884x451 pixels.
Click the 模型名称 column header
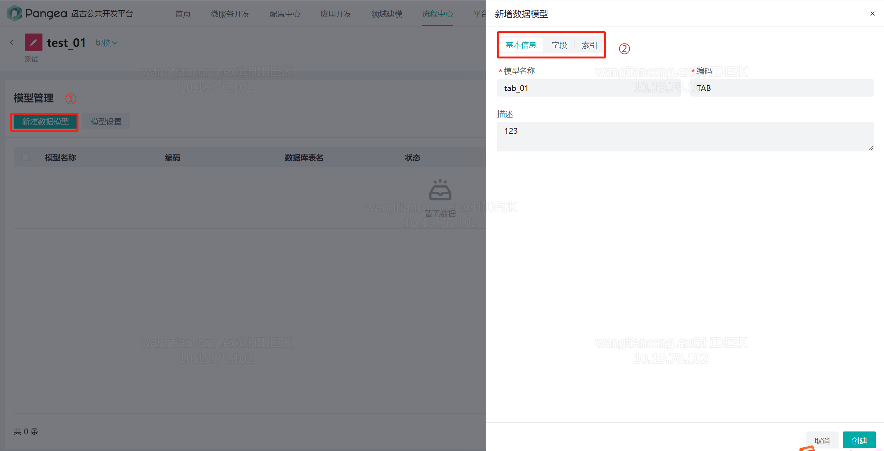[x=61, y=158]
